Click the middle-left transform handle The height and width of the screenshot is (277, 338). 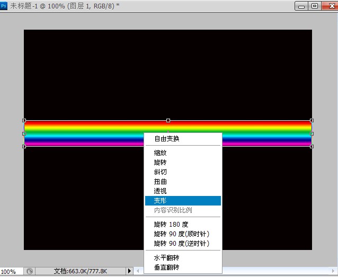pyautogui.click(x=24, y=133)
